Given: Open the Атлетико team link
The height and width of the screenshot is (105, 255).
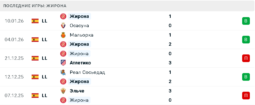Looking at the screenshot, I should tap(80, 63).
